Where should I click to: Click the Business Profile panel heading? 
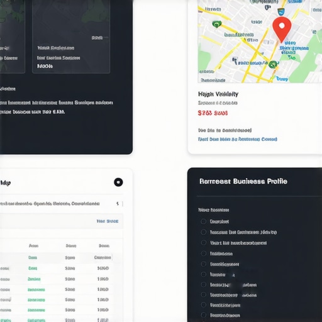coord(243,181)
